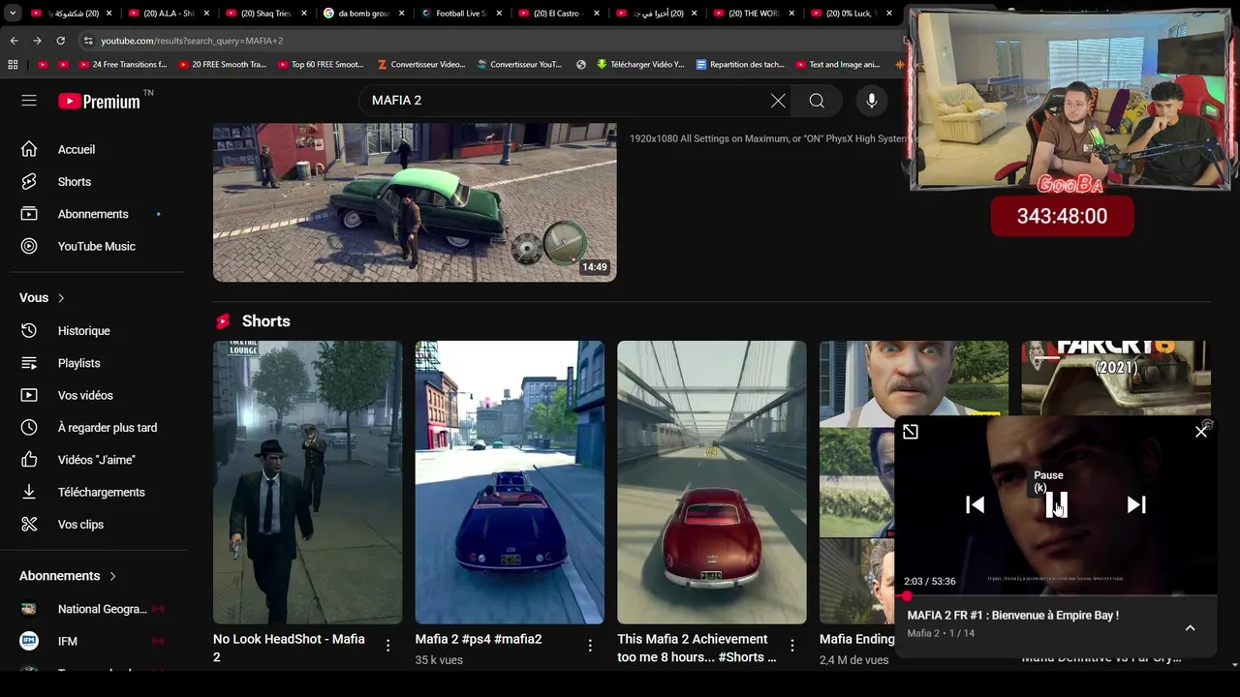The width and height of the screenshot is (1240, 697).
Task: Pause the miniplayer video
Action: tap(1056, 504)
